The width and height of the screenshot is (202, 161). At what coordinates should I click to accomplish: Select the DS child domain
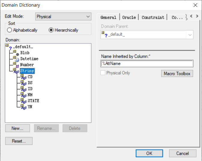[x=30, y=83]
